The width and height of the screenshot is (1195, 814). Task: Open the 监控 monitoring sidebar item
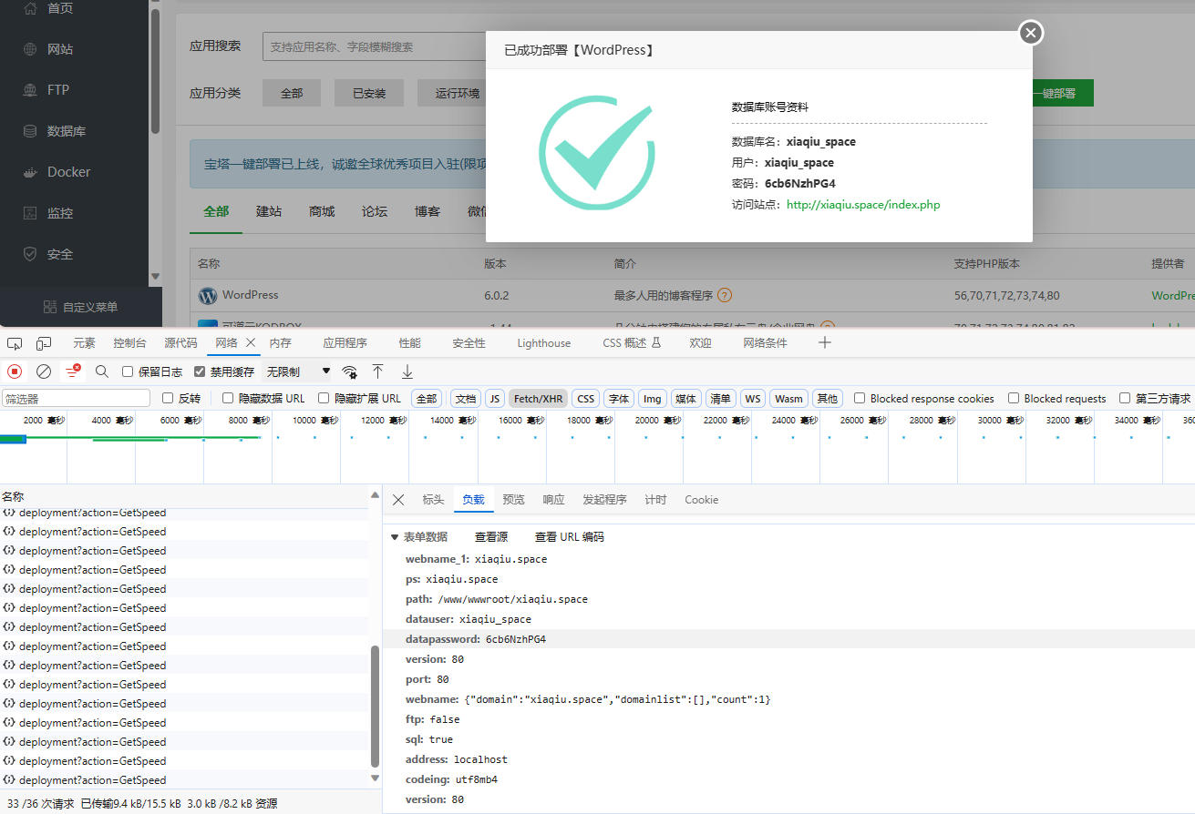point(60,213)
